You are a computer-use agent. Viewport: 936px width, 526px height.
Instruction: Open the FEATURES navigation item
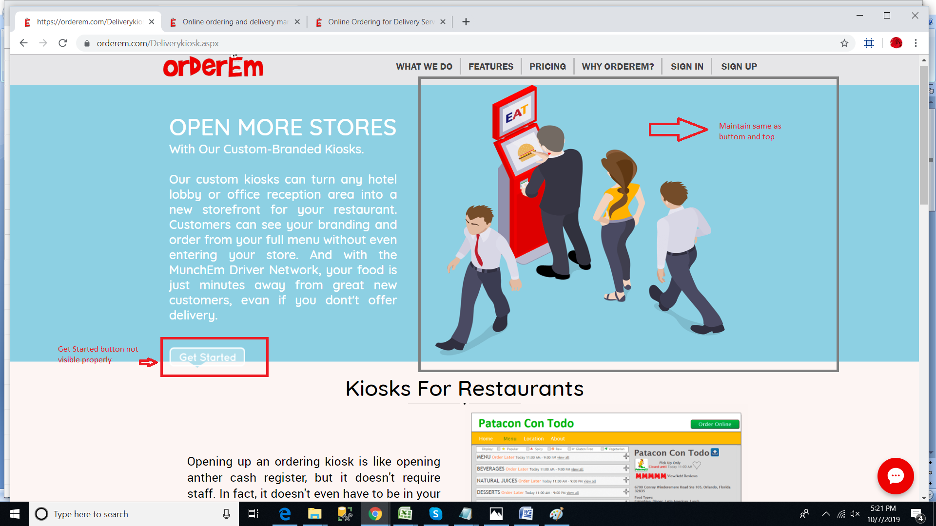pyautogui.click(x=490, y=67)
